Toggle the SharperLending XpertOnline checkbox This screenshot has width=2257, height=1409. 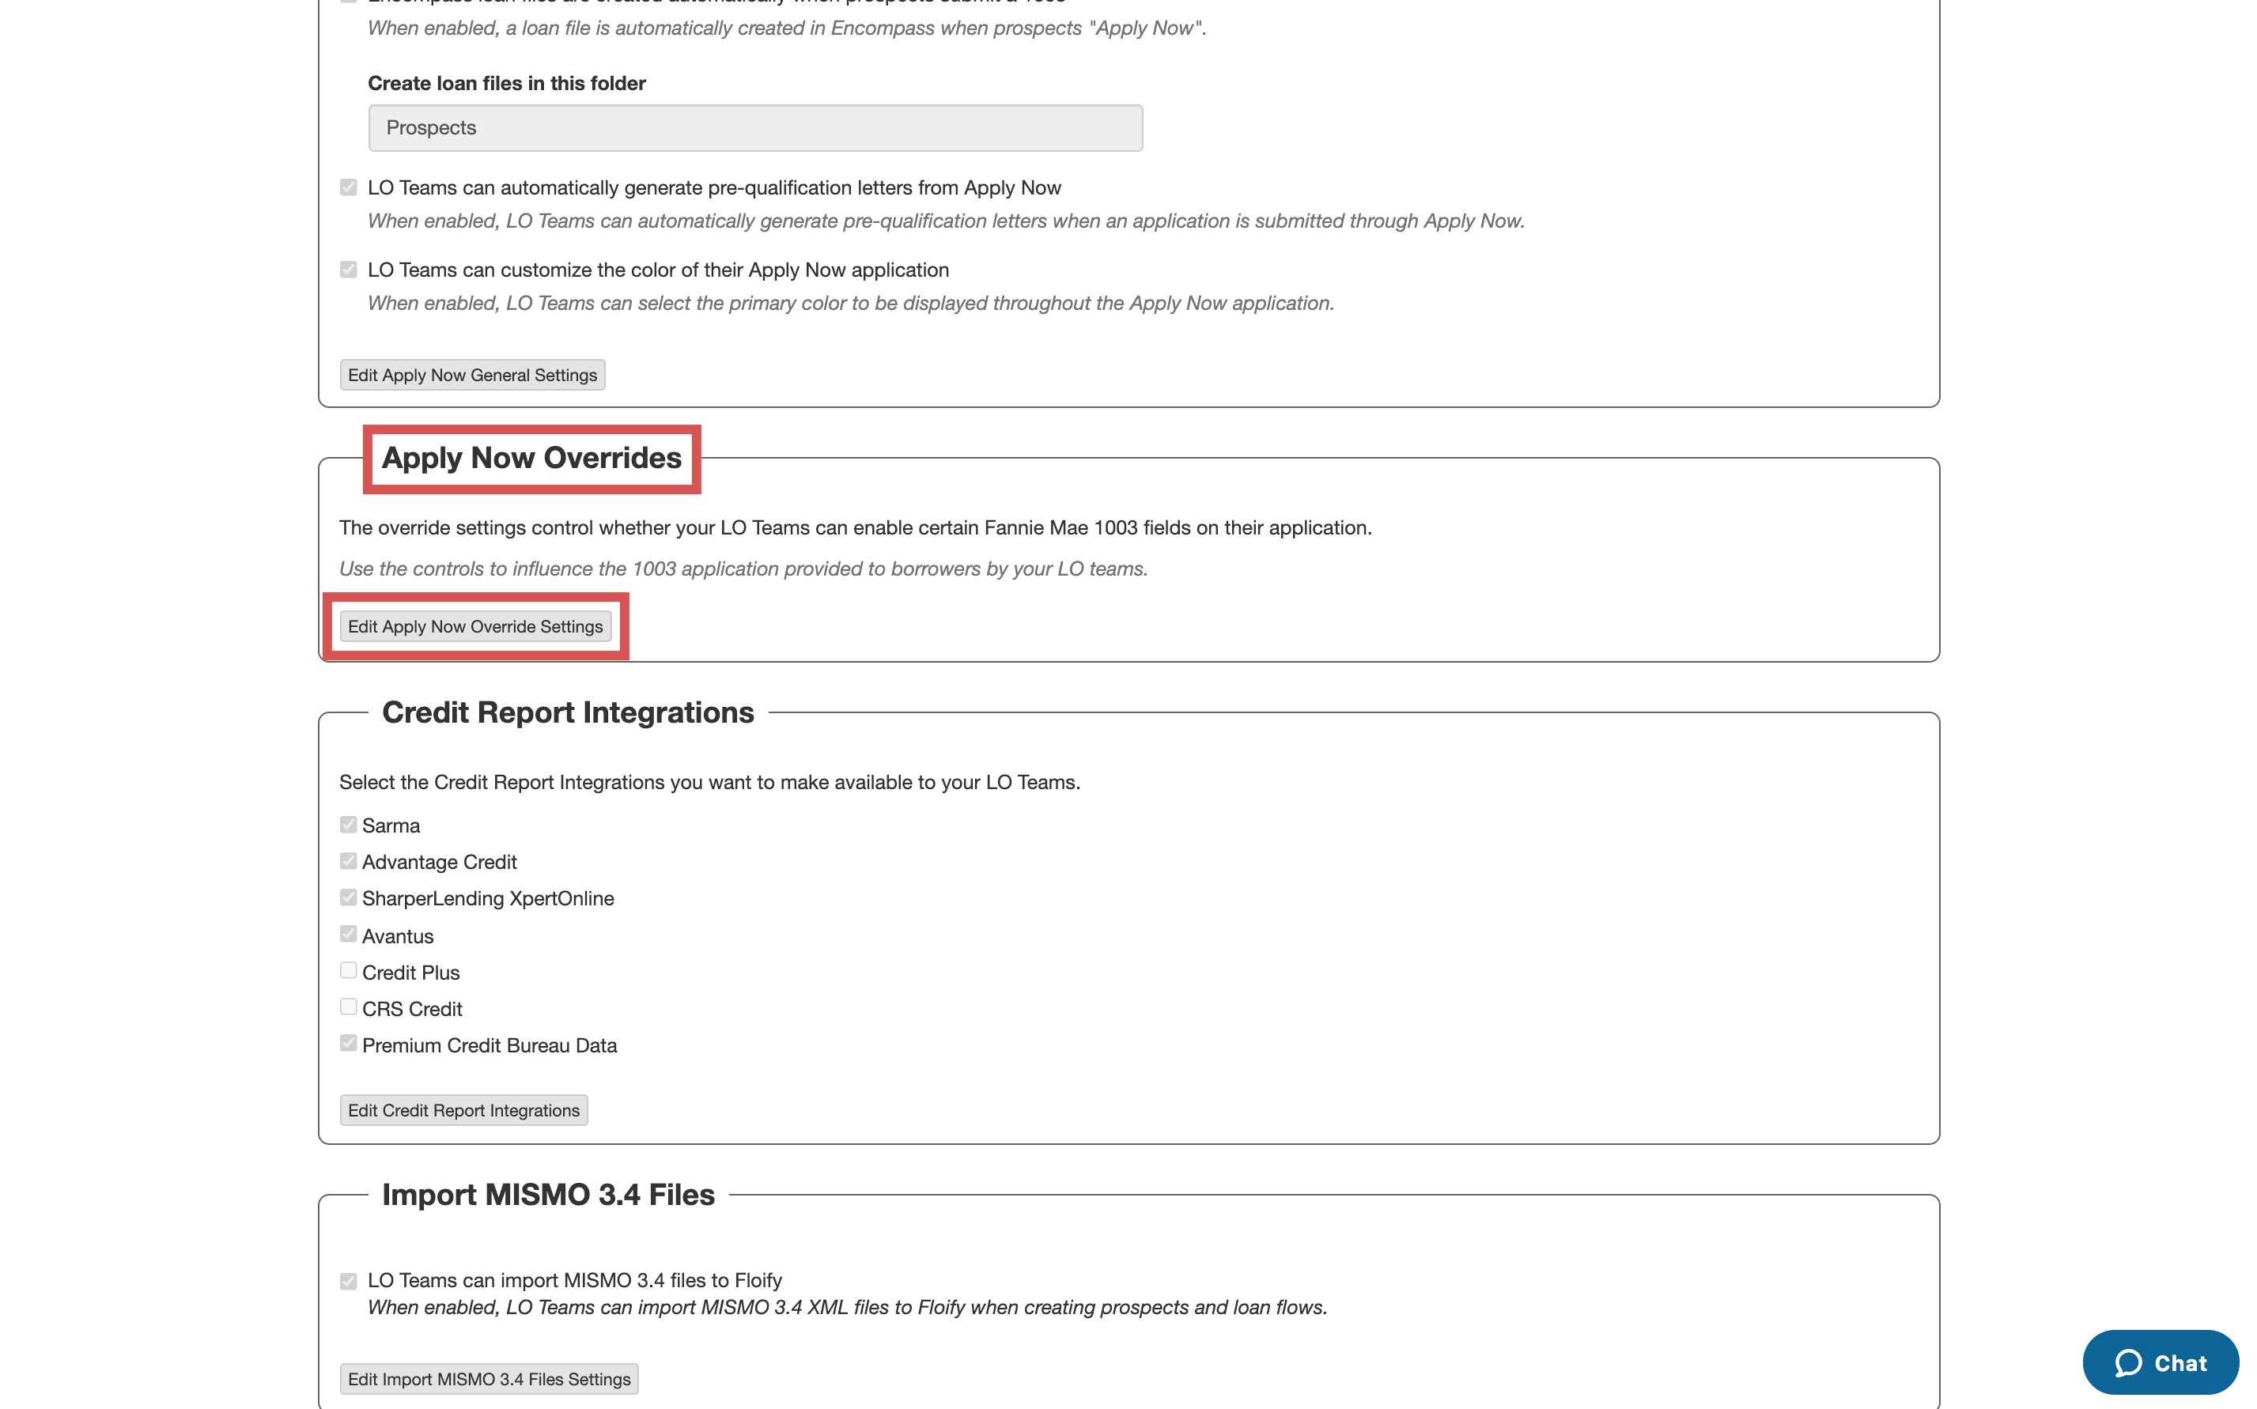coord(349,897)
